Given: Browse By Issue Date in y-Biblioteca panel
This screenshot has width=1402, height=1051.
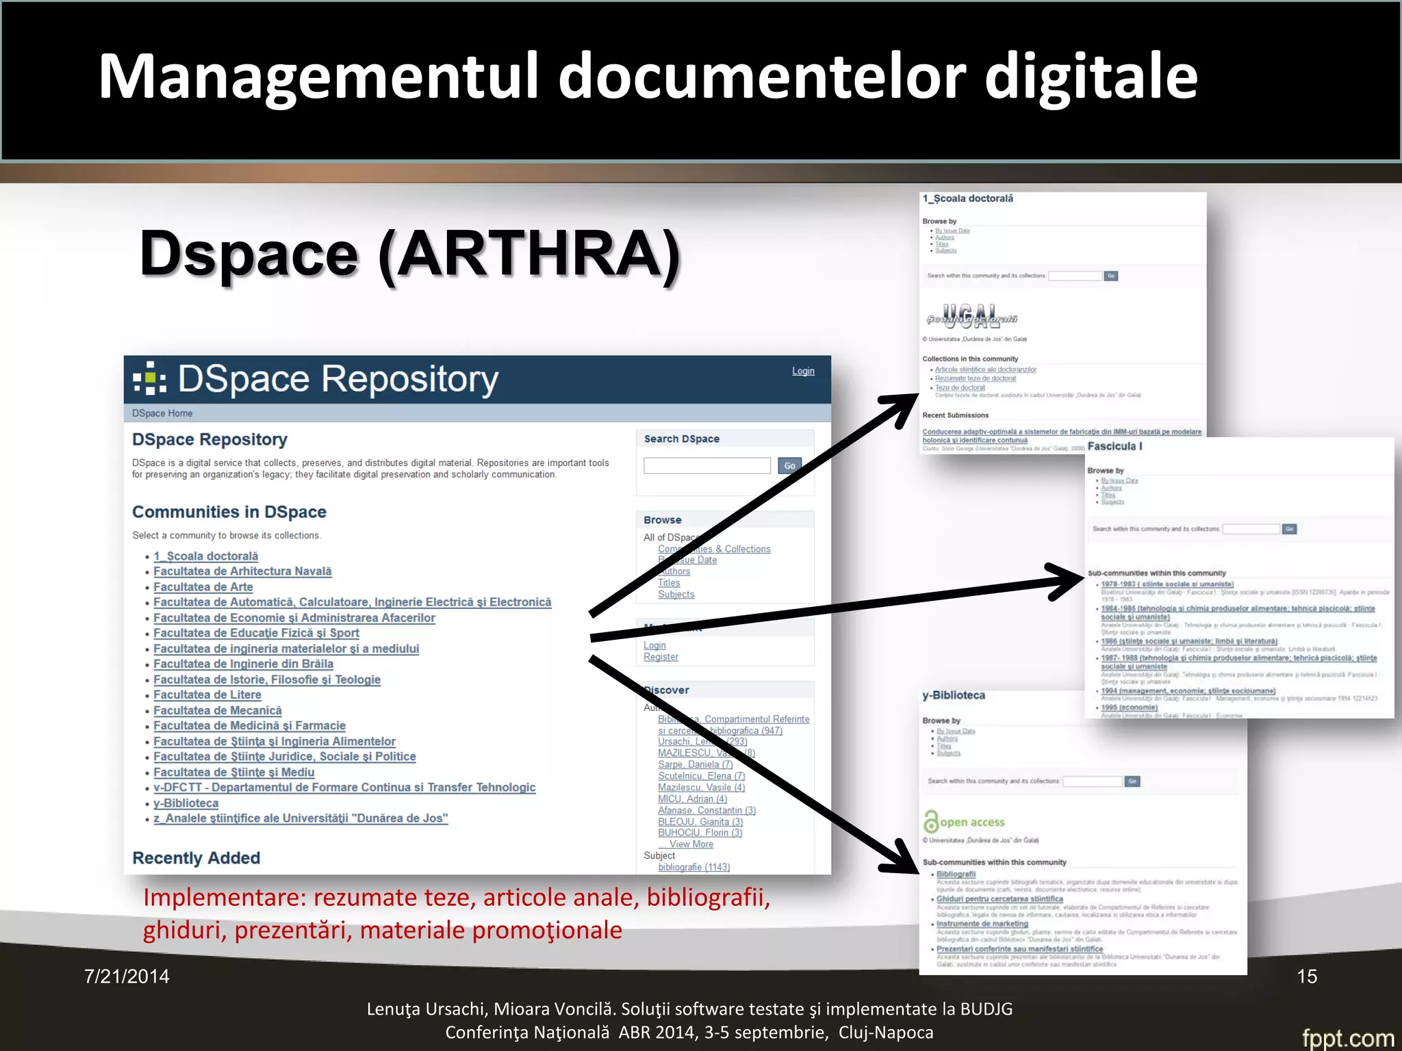Looking at the screenshot, I should (x=956, y=731).
